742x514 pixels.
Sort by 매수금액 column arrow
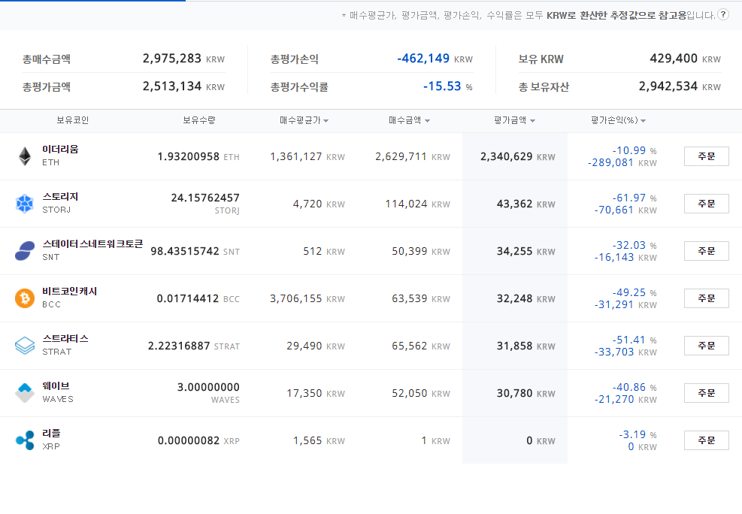tap(427, 121)
